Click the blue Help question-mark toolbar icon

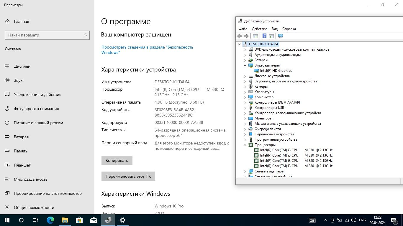pyautogui.click(x=264, y=36)
